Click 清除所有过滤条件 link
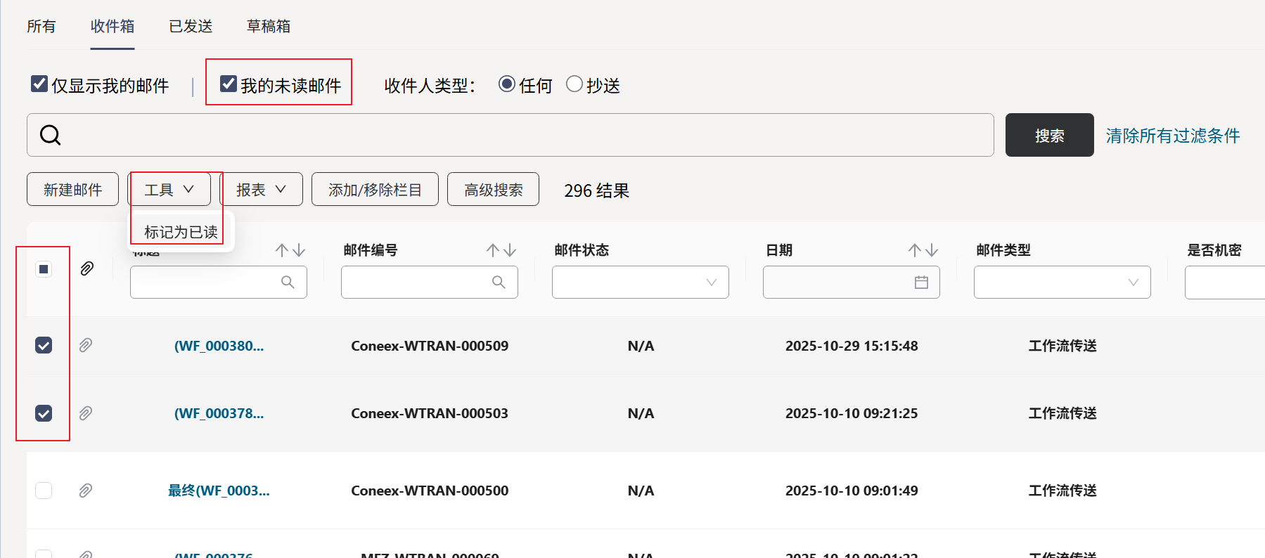Image resolution: width=1265 pixels, height=558 pixels. (1172, 136)
